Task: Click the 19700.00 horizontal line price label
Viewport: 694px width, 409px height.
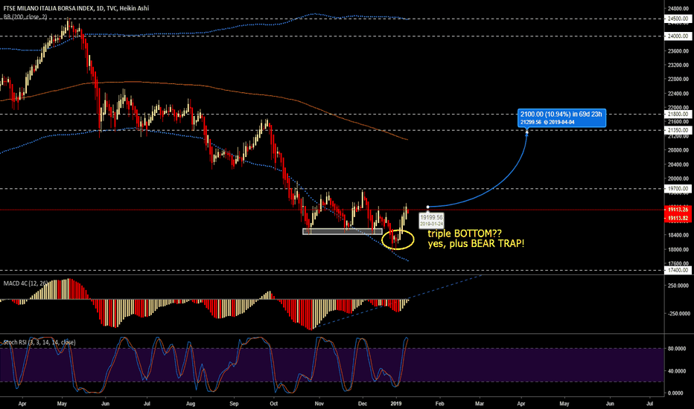Action: click(678, 189)
